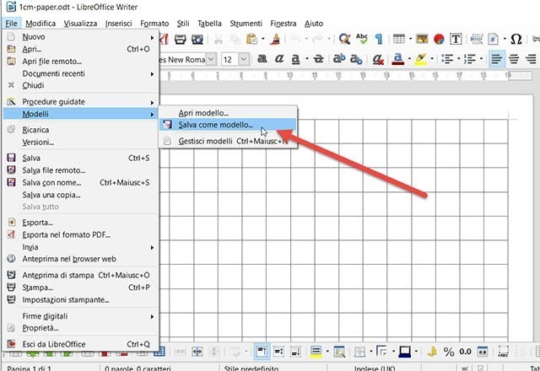
Task: Open the Strumenti menu
Action: 246,24
